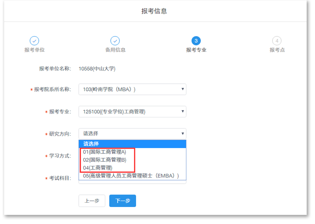This screenshot has width=315, height=224.
Task: Go to the 备用信息 step label
Action: coord(115,50)
